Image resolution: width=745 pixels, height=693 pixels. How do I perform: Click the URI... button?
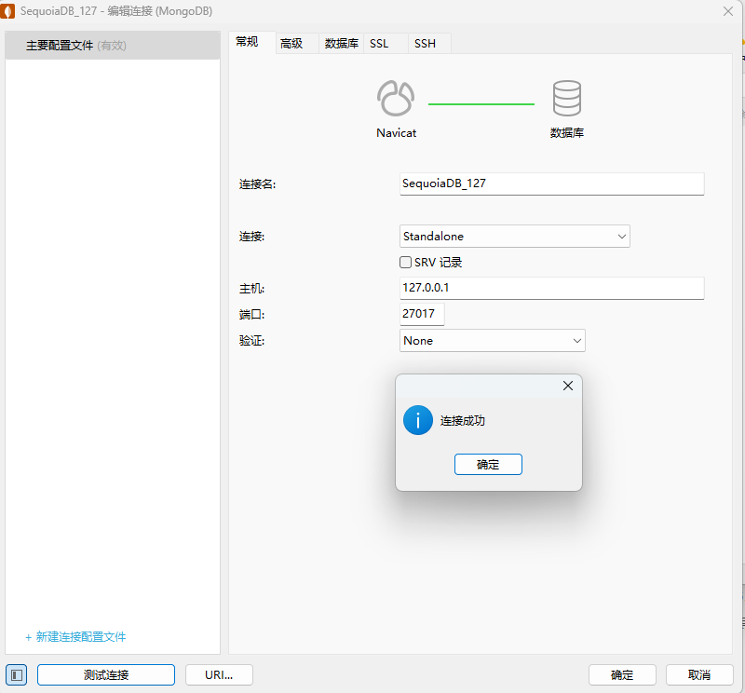point(218,674)
